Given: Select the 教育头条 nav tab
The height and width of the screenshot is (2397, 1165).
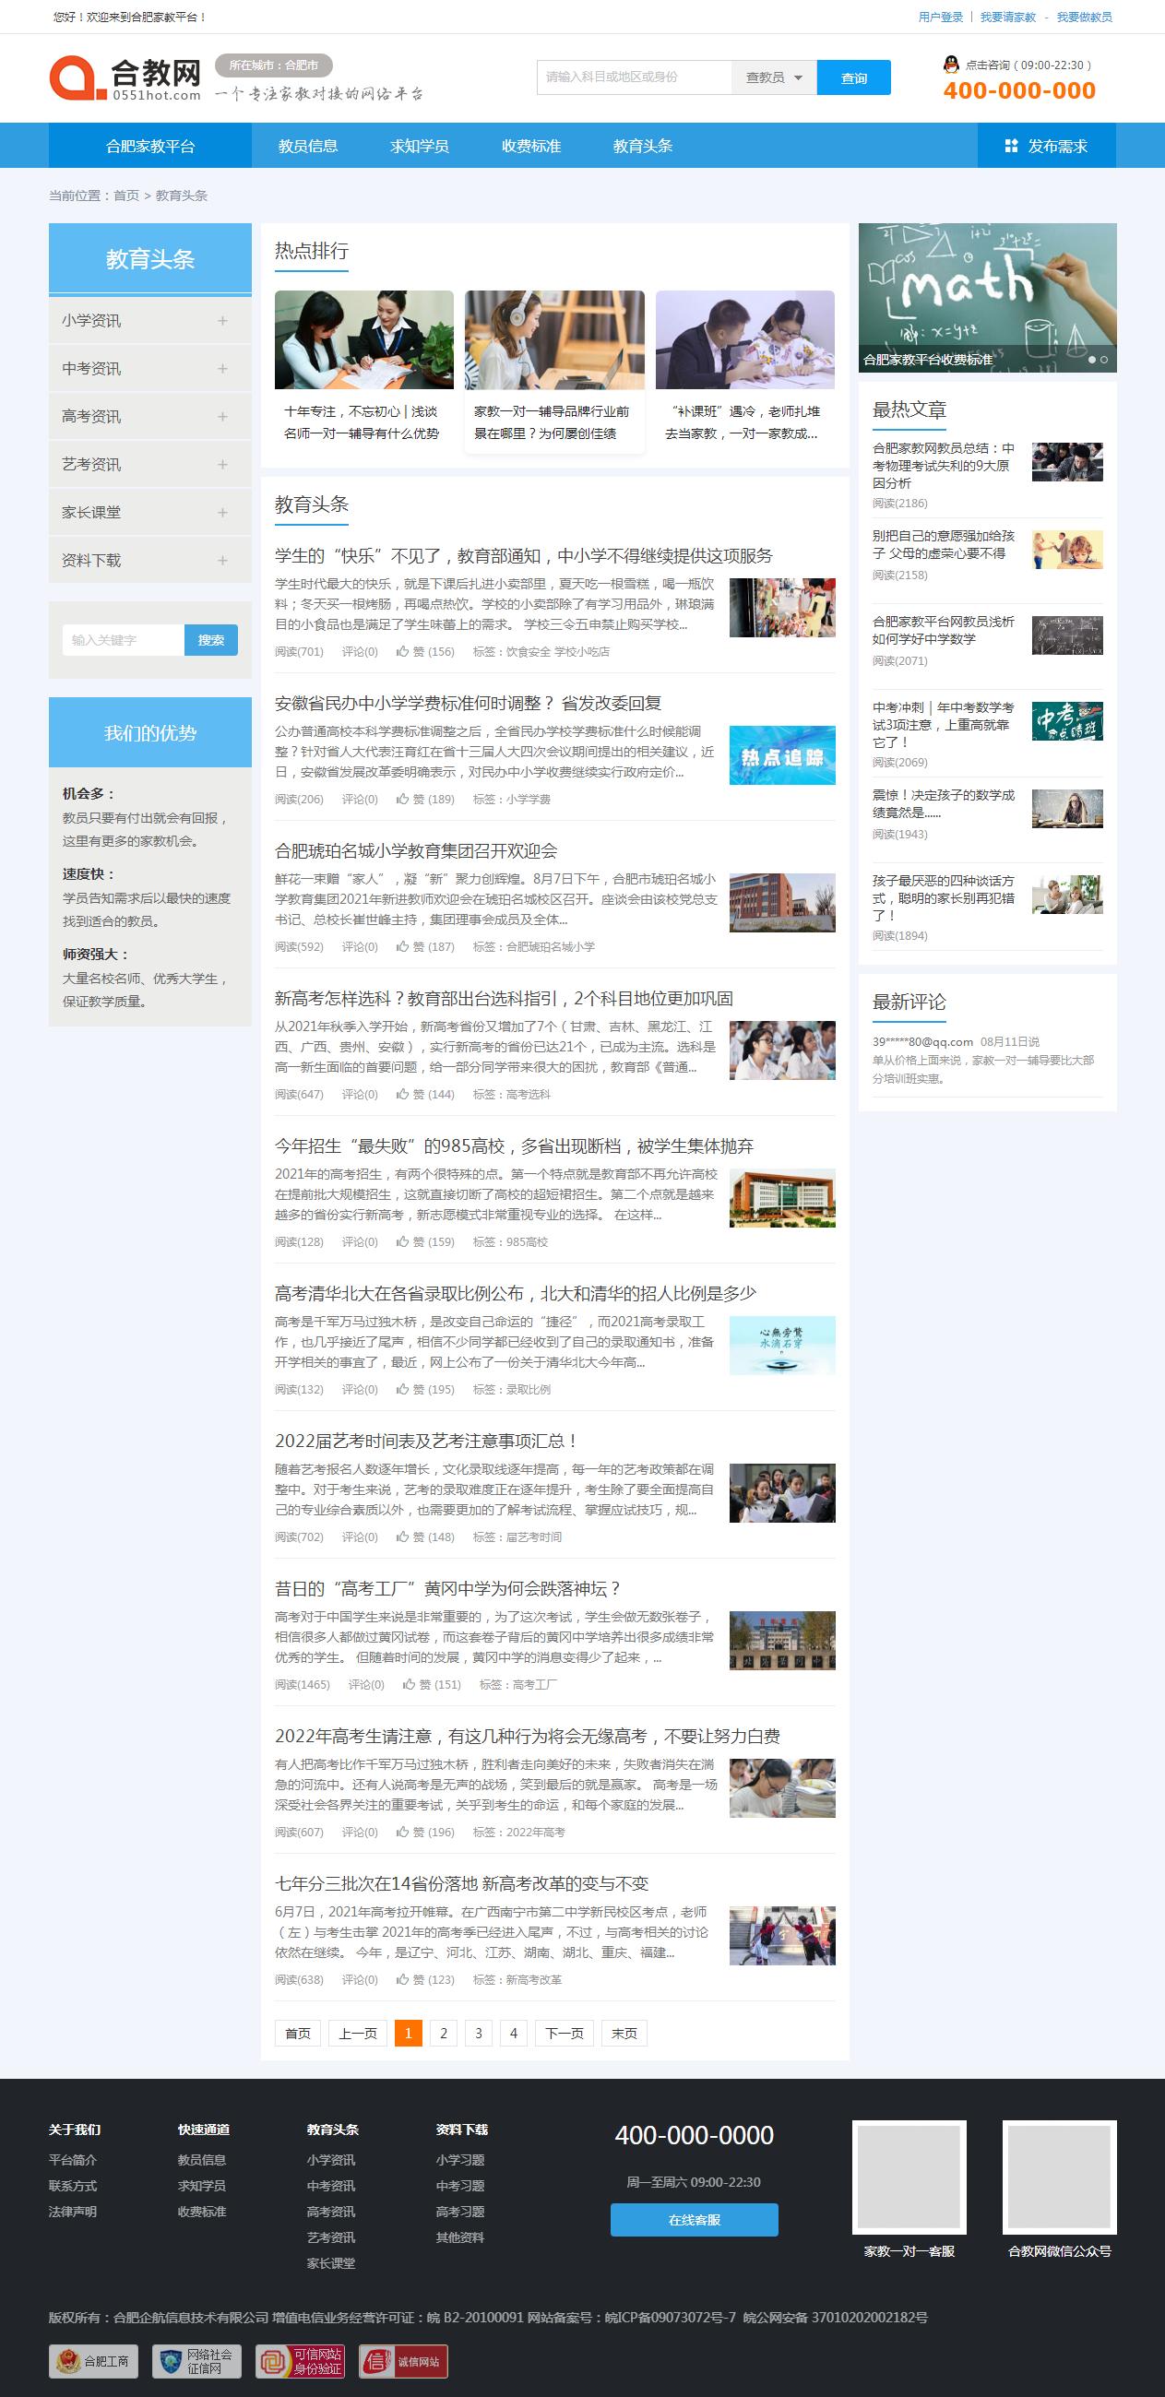Looking at the screenshot, I should (x=643, y=146).
